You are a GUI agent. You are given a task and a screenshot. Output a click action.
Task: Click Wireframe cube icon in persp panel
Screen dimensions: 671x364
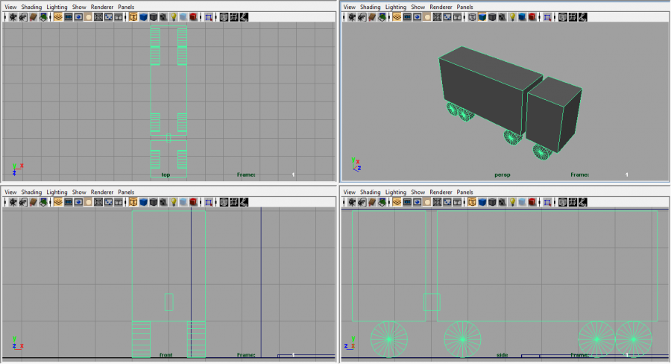click(x=472, y=17)
